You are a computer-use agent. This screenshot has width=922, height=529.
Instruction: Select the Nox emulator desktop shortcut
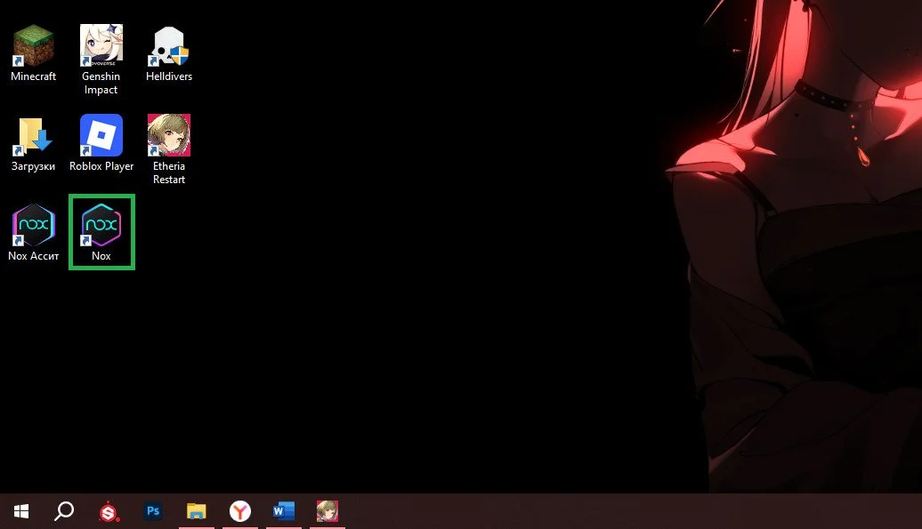click(101, 233)
